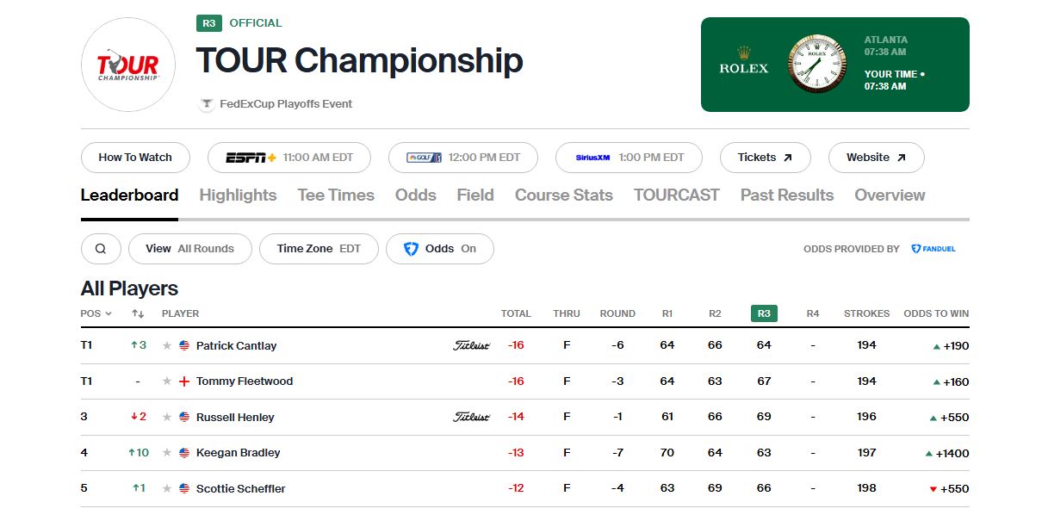Screen dimensions: 1042x527
Task: Click the TOUR Championship round logo
Action: (x=128, y=65)
